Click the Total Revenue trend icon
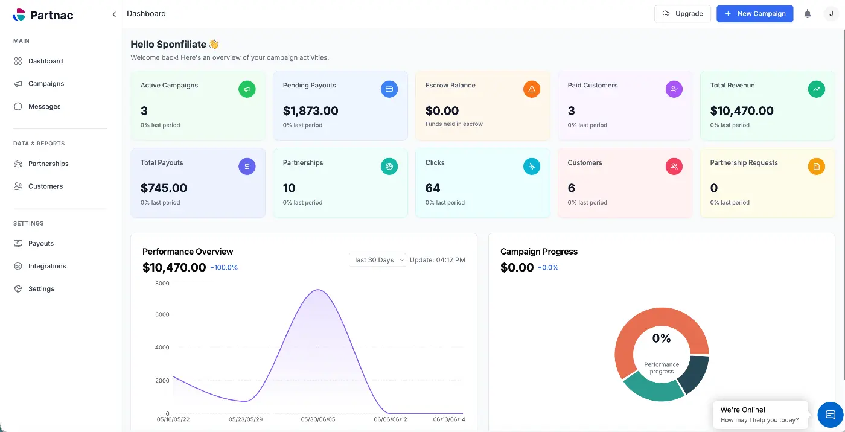 pos(817,89)
